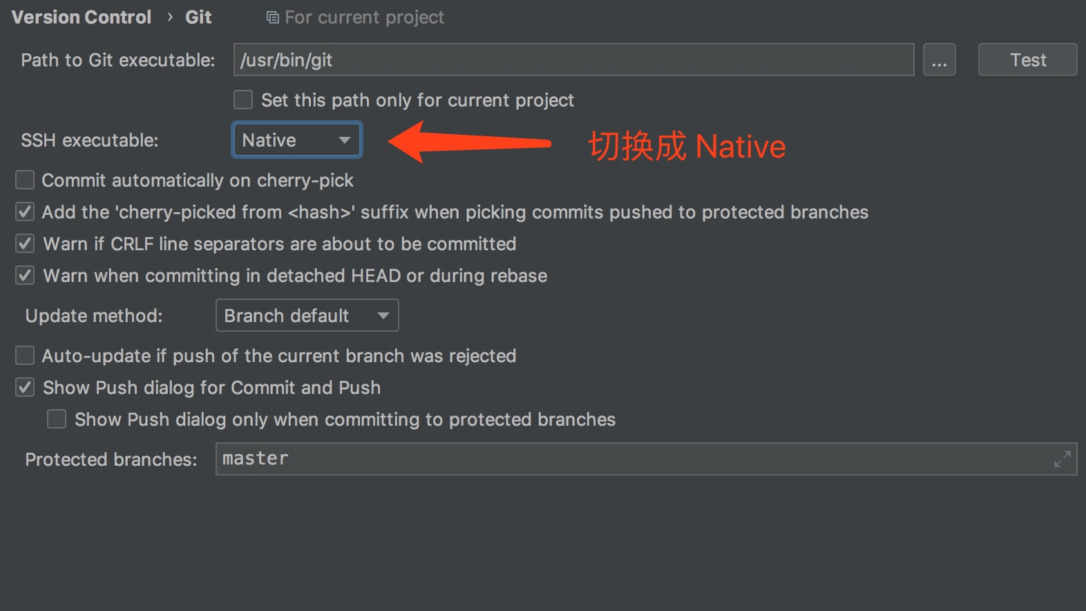The image size is (1086, 611).
Task: Uncheck the 'cherry-picked from <hash>' suffix option
Action: tap(25, 212)
